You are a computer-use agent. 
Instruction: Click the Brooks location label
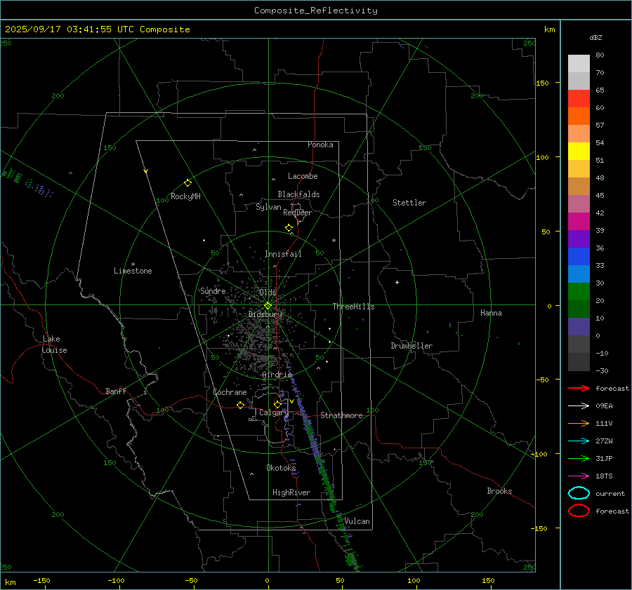[499, 491]
